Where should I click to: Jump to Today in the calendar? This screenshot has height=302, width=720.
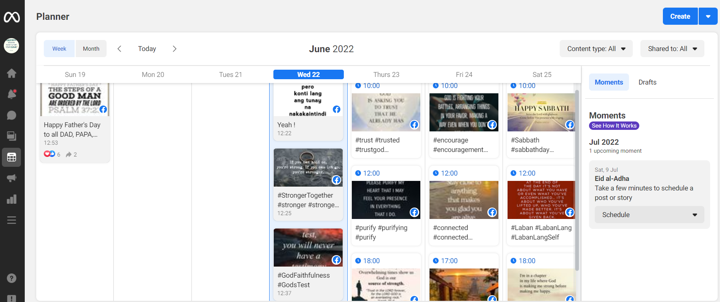[x=147, y=49]
